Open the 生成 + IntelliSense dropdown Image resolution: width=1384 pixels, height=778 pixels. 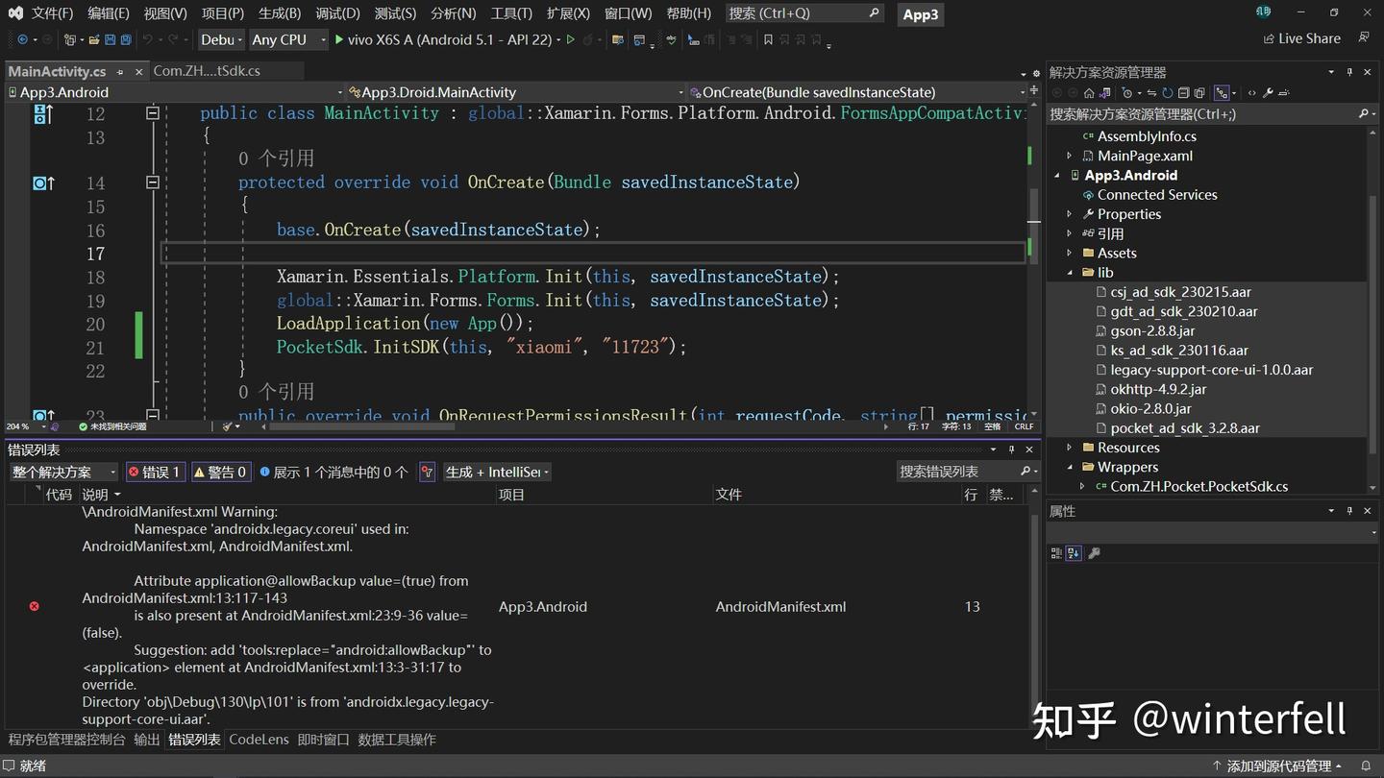click(x=497, y=472)
